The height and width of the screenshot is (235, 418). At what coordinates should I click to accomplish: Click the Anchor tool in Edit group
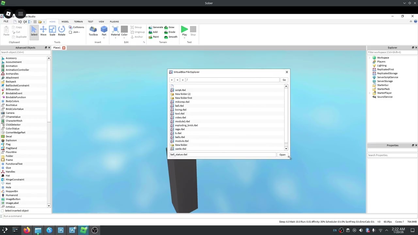137,37
